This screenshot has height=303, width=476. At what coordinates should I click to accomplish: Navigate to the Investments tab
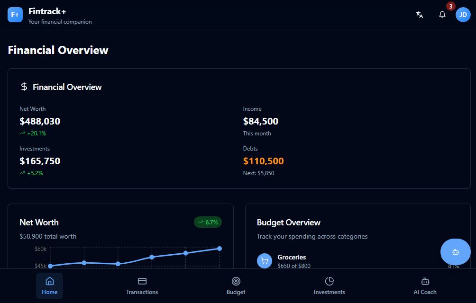pos(329,286)
